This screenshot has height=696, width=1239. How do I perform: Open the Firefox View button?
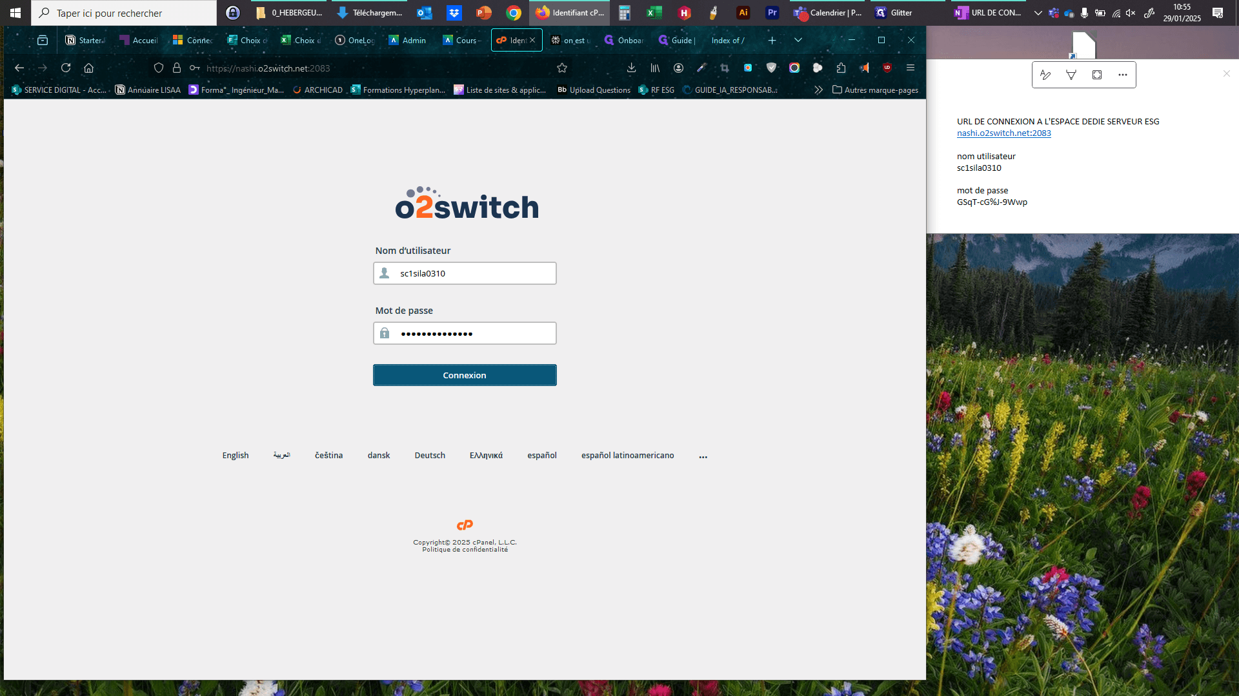pos(43,40)
